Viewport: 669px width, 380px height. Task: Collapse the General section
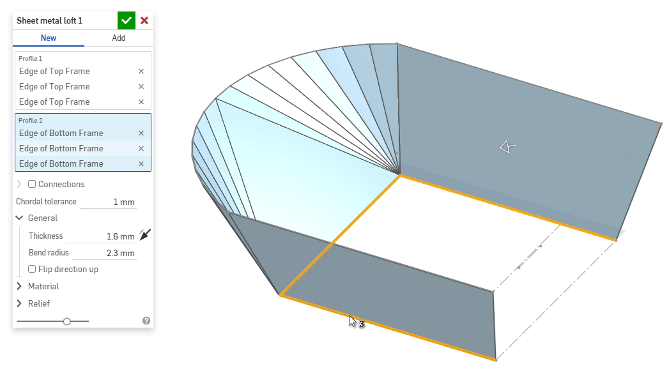pyautogui.click(x=19, y=218)
